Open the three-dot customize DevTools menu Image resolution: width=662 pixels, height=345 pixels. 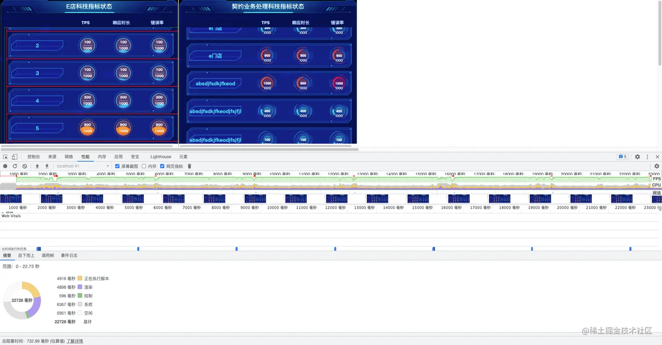[x=648, y=157]
